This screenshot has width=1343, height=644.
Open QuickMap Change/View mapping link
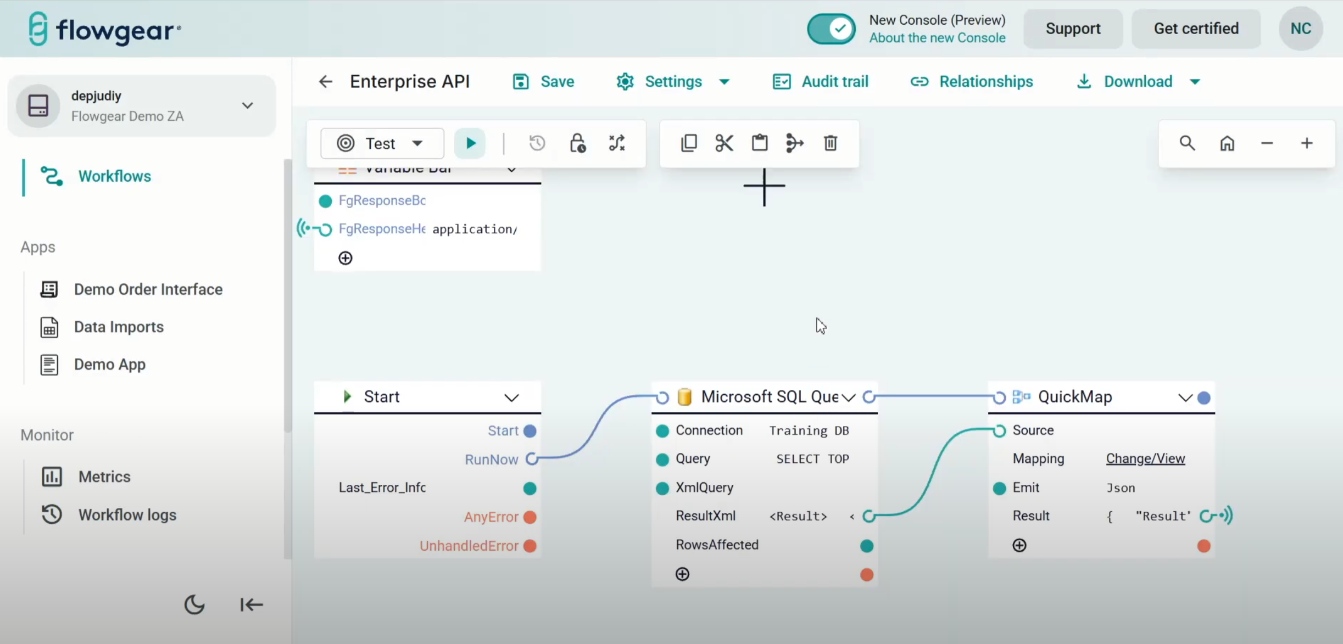(x=1145, y=458)
